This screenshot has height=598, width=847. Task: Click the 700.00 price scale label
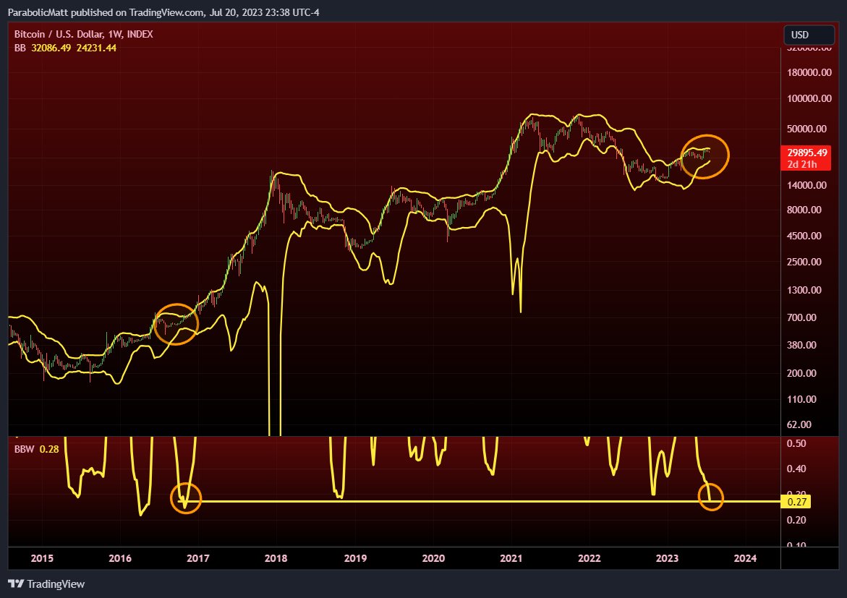click(801, 317)
